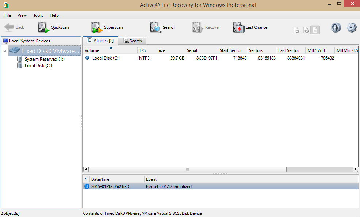Sort by the Size column header
Viewport: 360px width, 217px height.
tap(171, 50)
